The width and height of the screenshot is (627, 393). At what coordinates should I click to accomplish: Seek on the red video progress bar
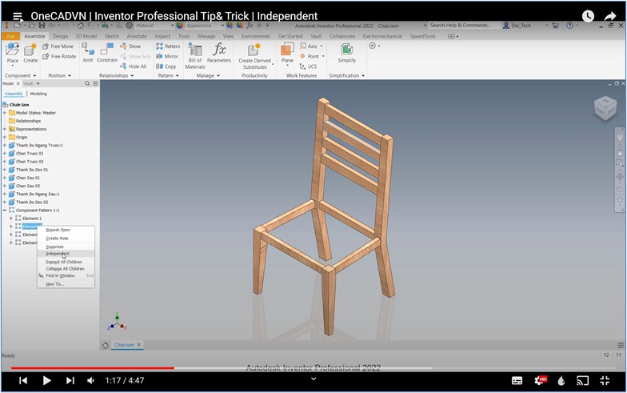pos(93,368)
